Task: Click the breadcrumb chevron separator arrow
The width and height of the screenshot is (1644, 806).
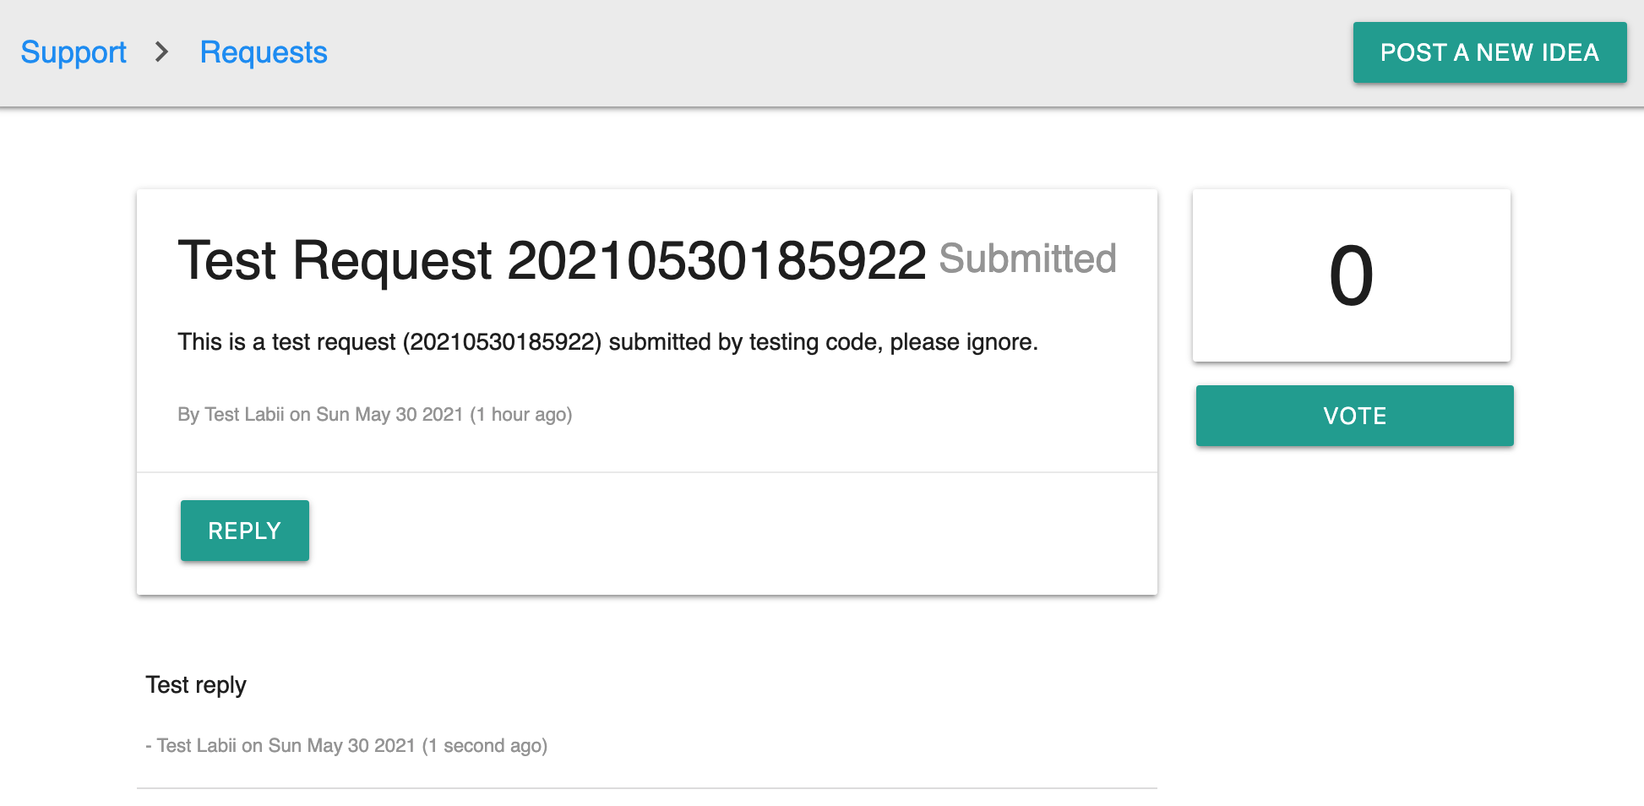Action: 162,52
